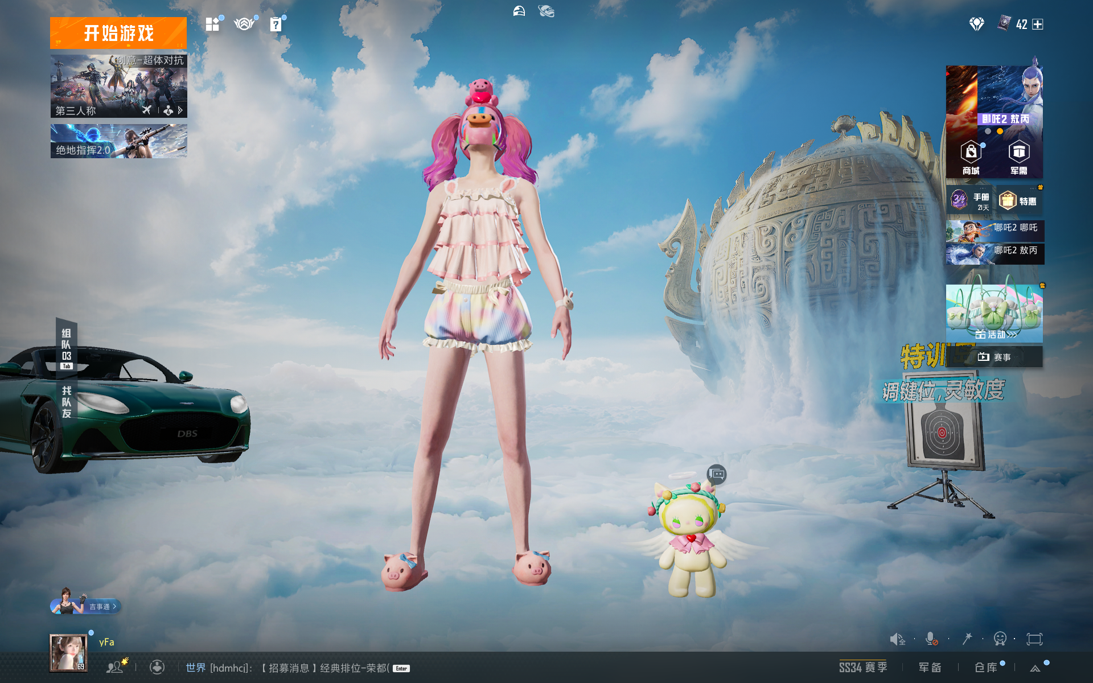Open the 仓库 inventory tab
This screenshot has width=1093, height=683.
[986, 667]
